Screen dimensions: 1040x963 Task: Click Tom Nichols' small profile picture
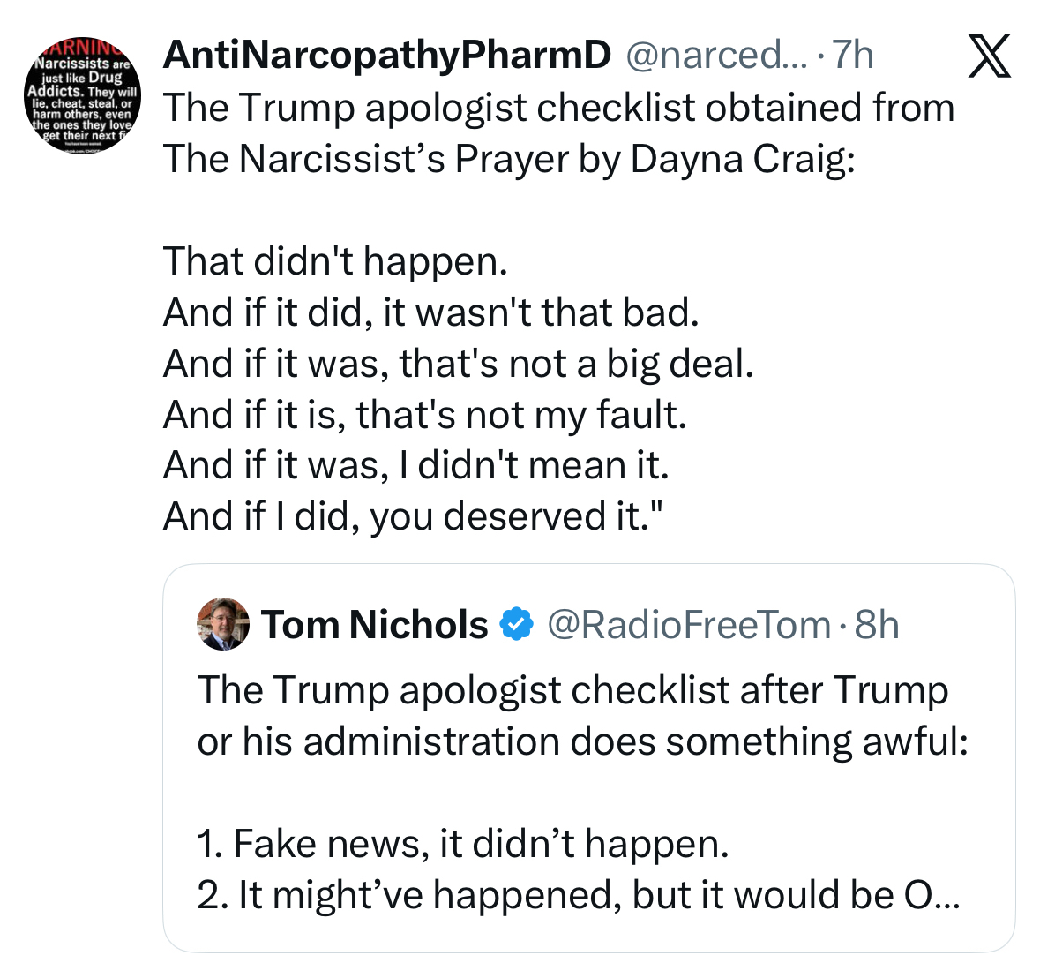[x=224, y=624]
